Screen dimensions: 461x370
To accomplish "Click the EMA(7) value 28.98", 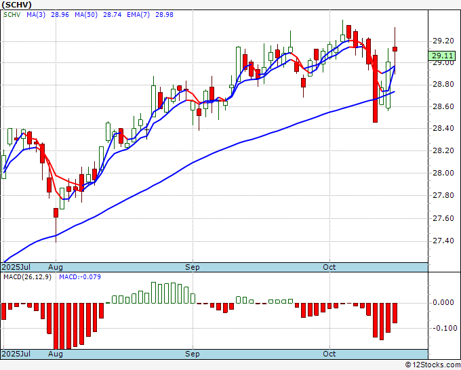I will (x=164, y=15).
